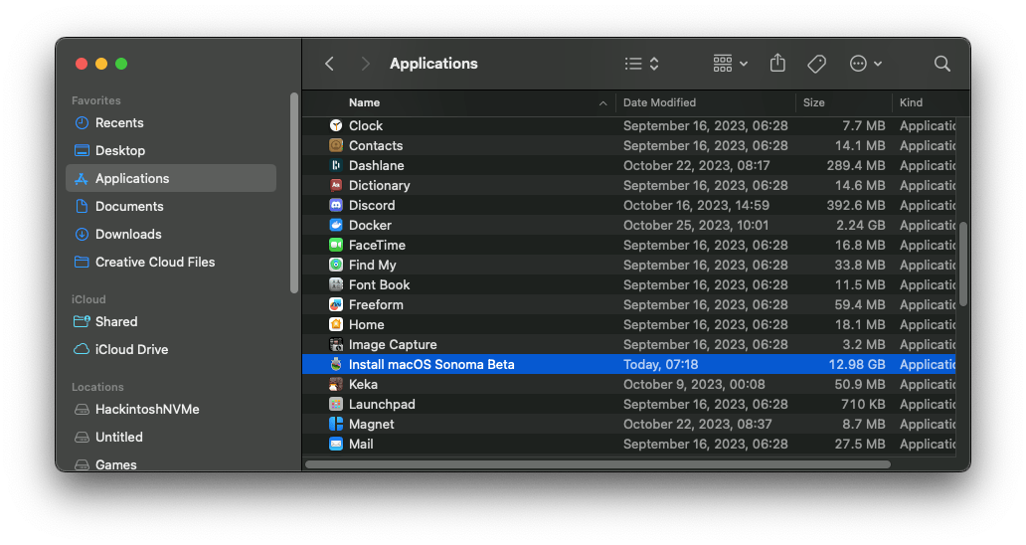
Task: Click the Edit Tags icon
Action: point(816,64)
